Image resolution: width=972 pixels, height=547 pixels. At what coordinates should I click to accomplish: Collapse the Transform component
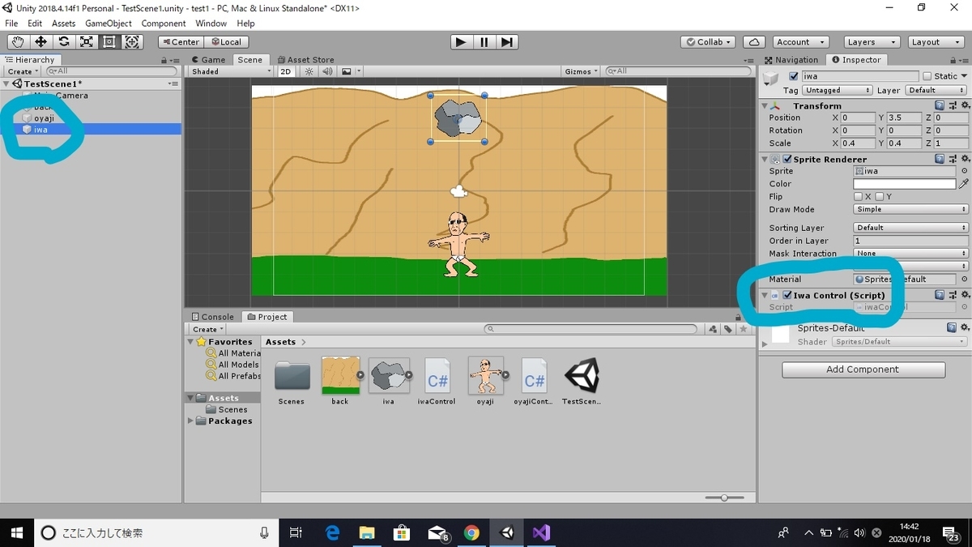pos(764,105)
